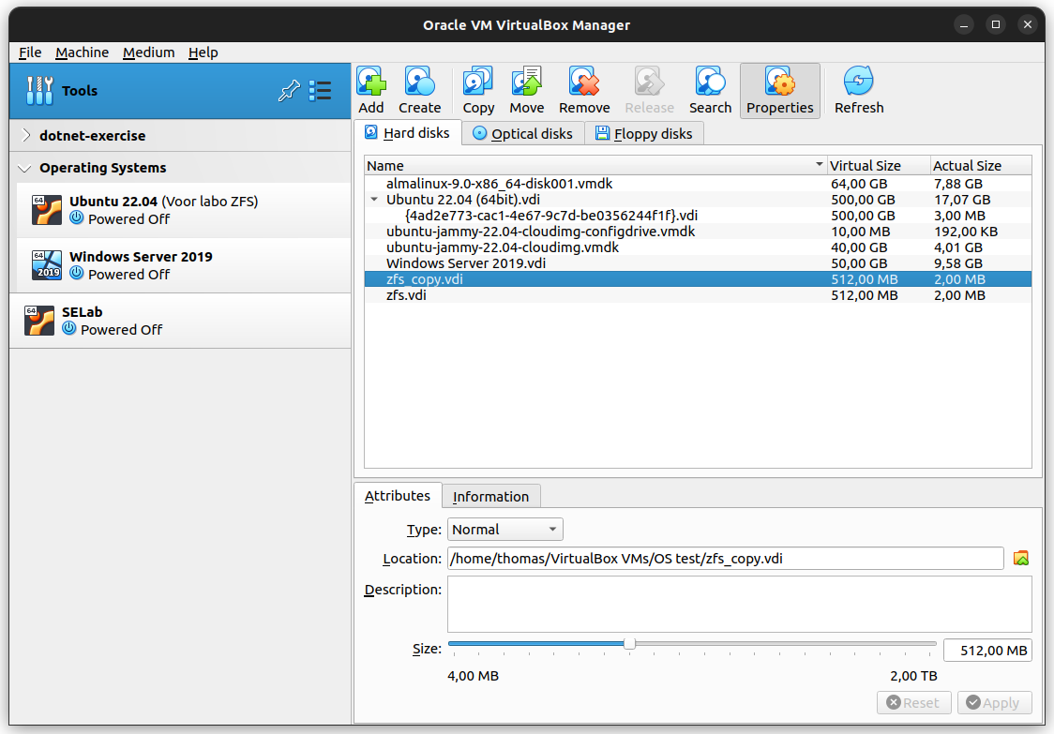
Task: Click the Remove medium icon
Action: [x=584, y=90]
